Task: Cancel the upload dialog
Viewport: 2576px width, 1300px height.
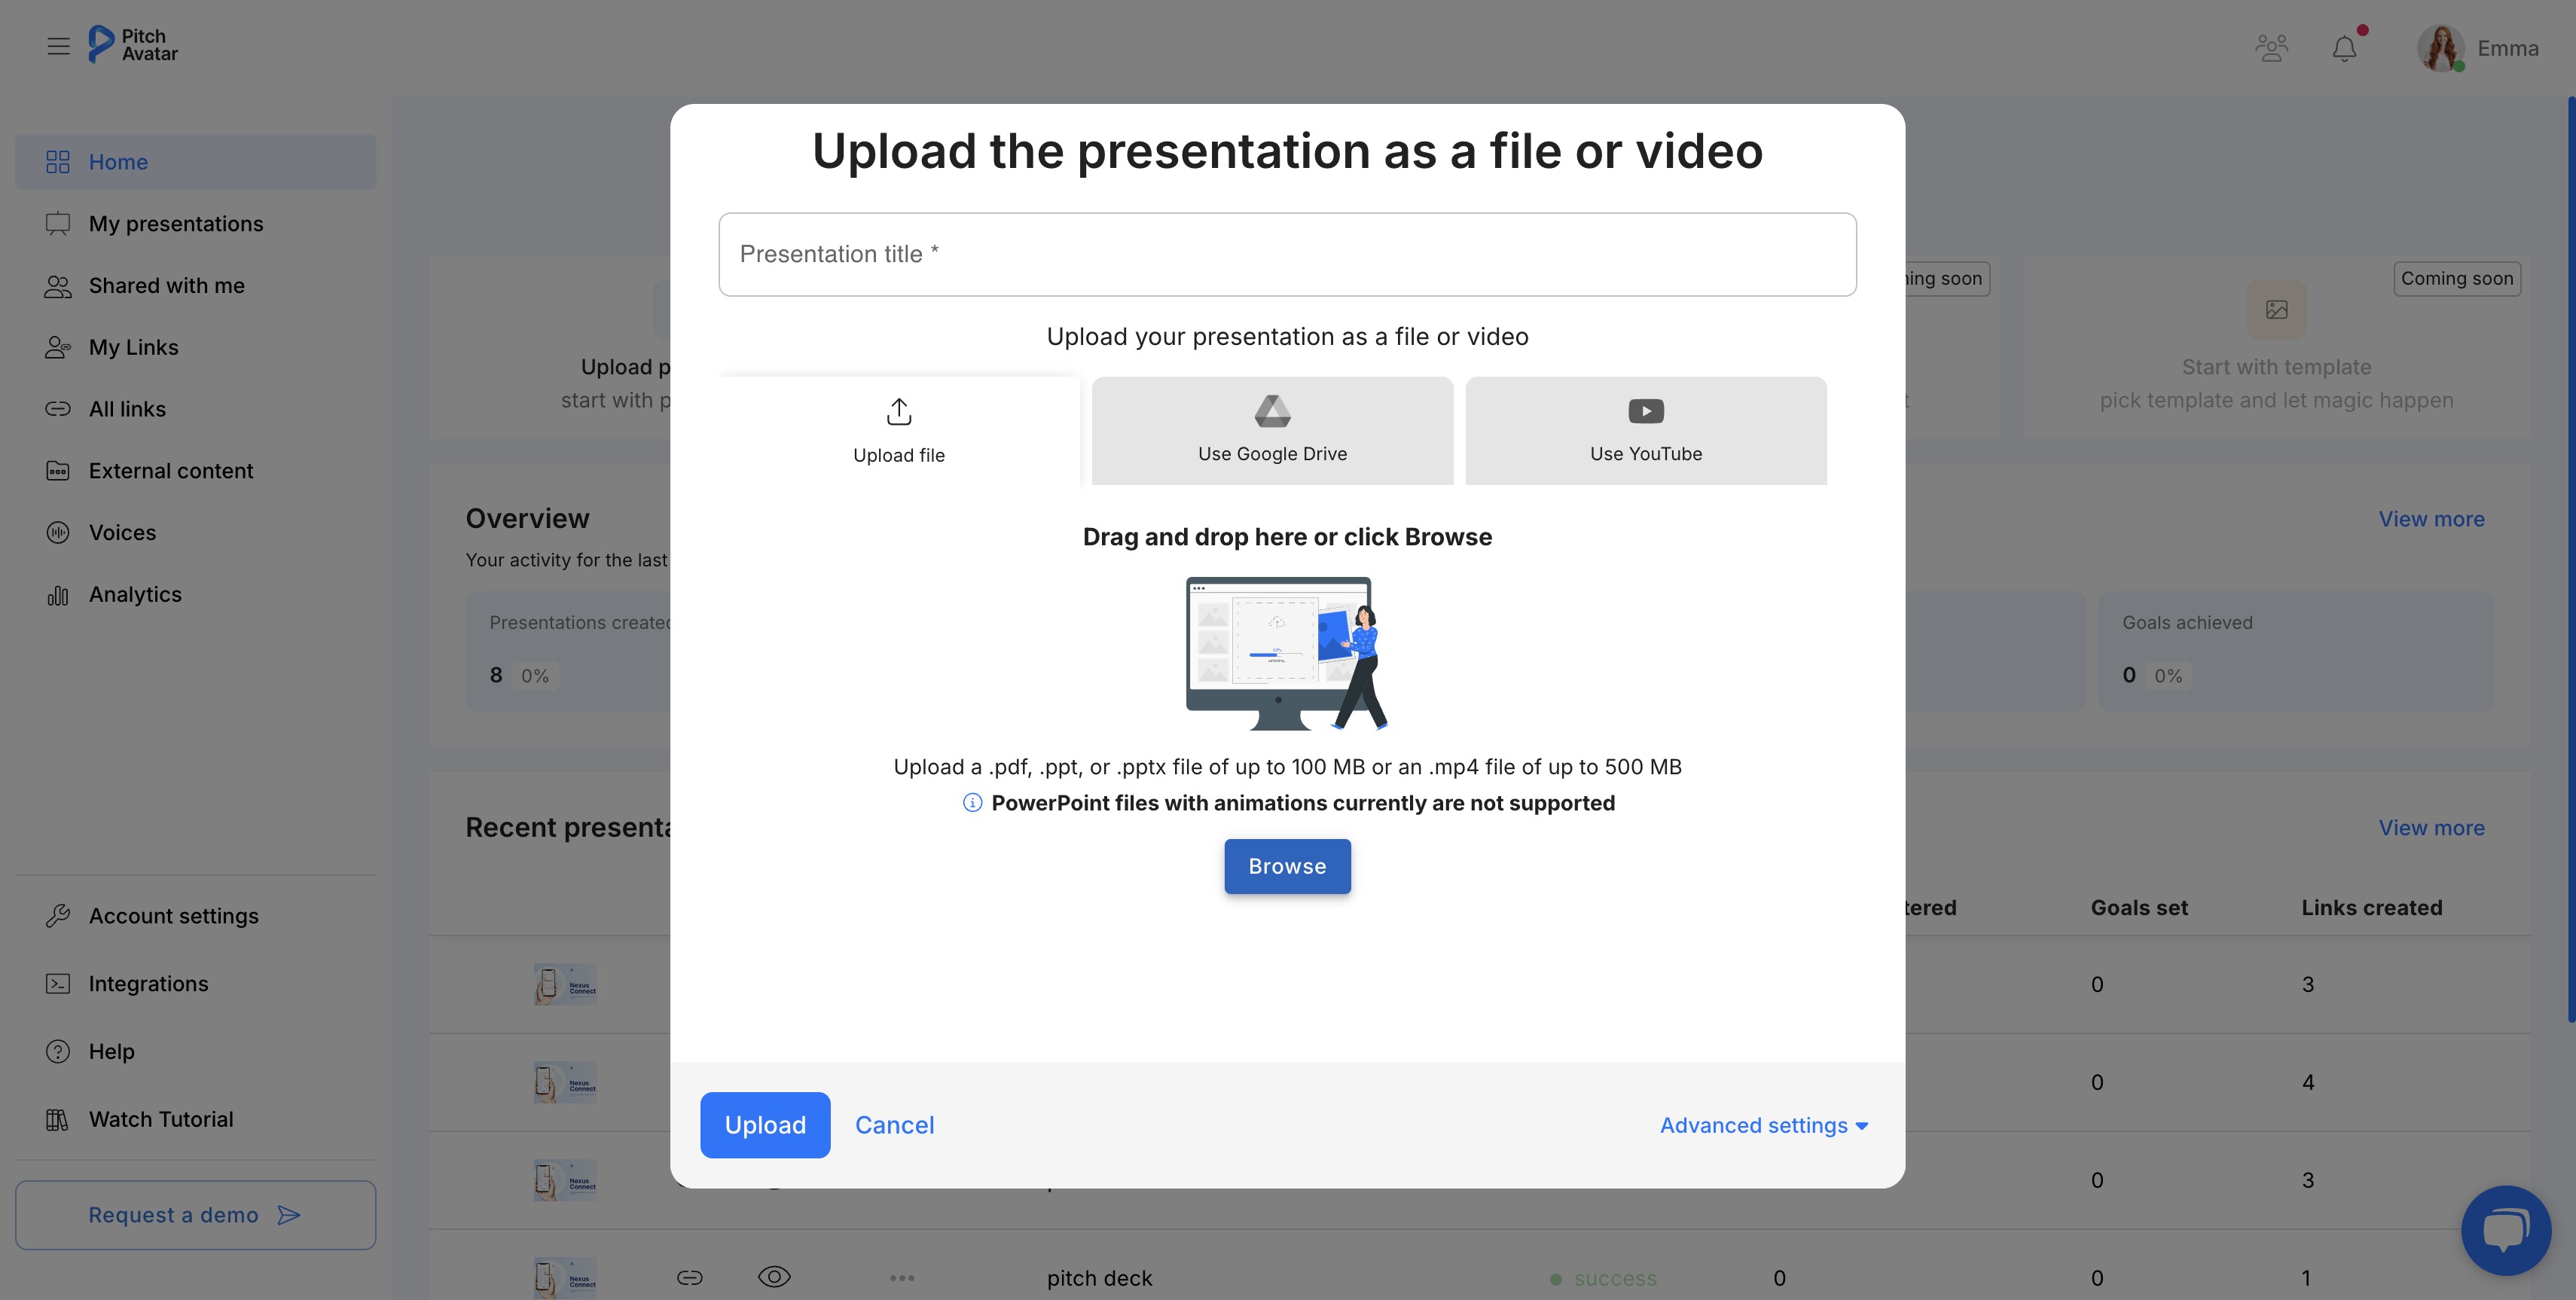Action: point(894,1125)
